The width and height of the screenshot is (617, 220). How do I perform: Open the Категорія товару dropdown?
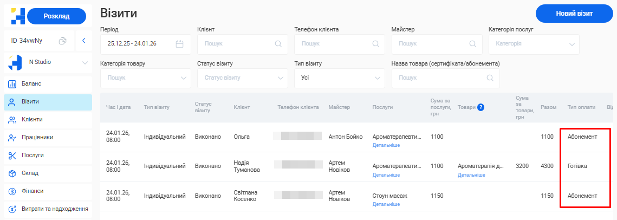point(183,78)
